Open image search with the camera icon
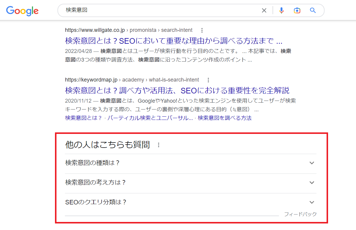Viewport: 356px width, 230px height. pyautogui.click(x=297, y=10)
